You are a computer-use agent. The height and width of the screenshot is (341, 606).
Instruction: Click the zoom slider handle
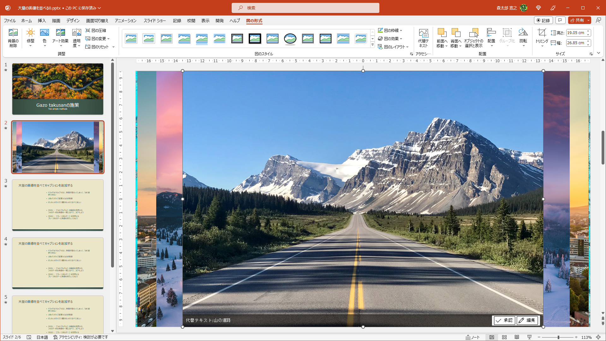[x=558, y=337]
